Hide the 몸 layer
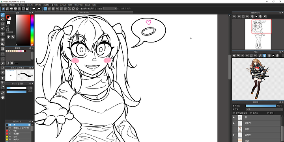The image size is (284, 142). tap(234, 118)
